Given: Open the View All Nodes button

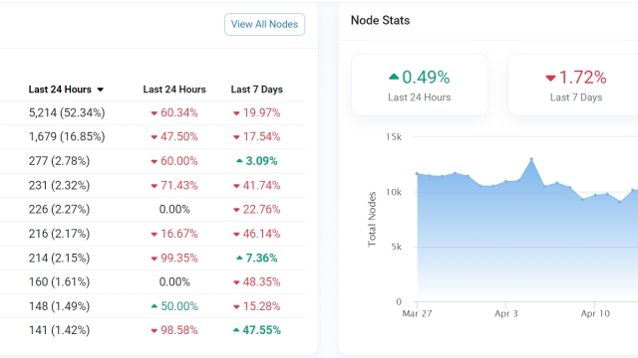Looking at the screenshot, I should (264, 24).
